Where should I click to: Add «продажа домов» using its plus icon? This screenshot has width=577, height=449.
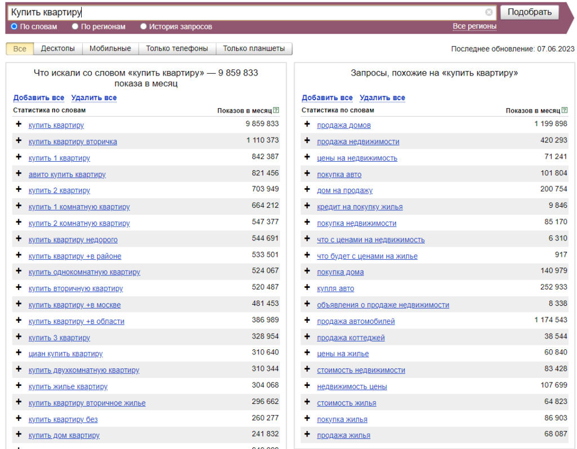(307, 125)
